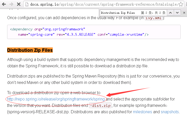
Task: Open the repo.spring.io release link
Action: point(56,99)
